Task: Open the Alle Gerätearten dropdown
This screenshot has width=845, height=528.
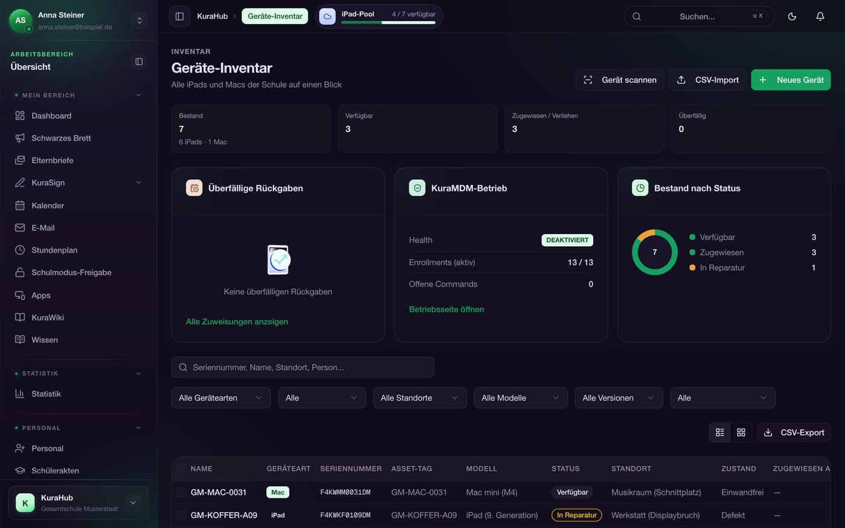Action: 221,398
